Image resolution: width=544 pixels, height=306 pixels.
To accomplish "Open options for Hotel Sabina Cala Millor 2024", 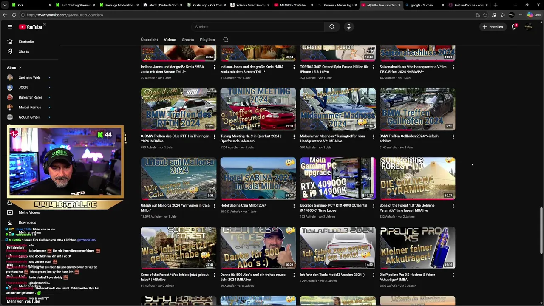I will click(x=294, y=206).
